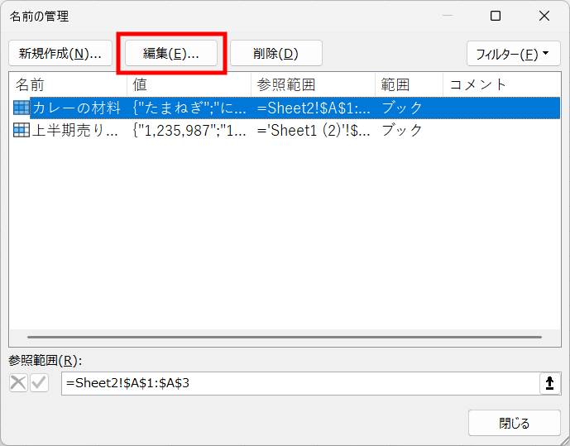Close the dialog with 閉じる button
This screenshot has height=446, width=570.
[514, 423]
